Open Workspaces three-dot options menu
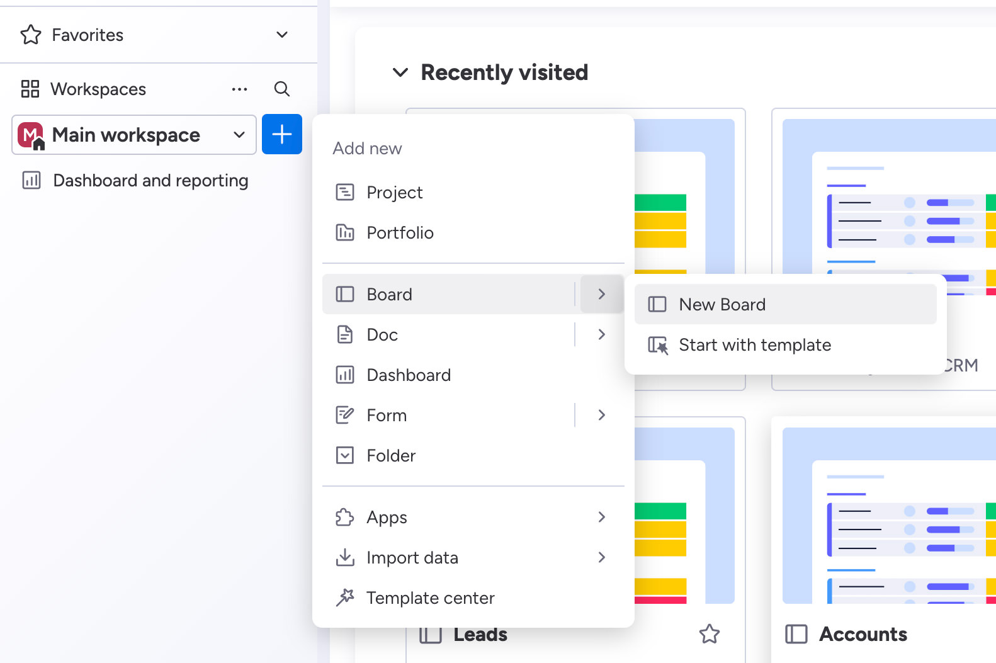Viewport: 996px width, 663px height. click(x=239, y=89)
